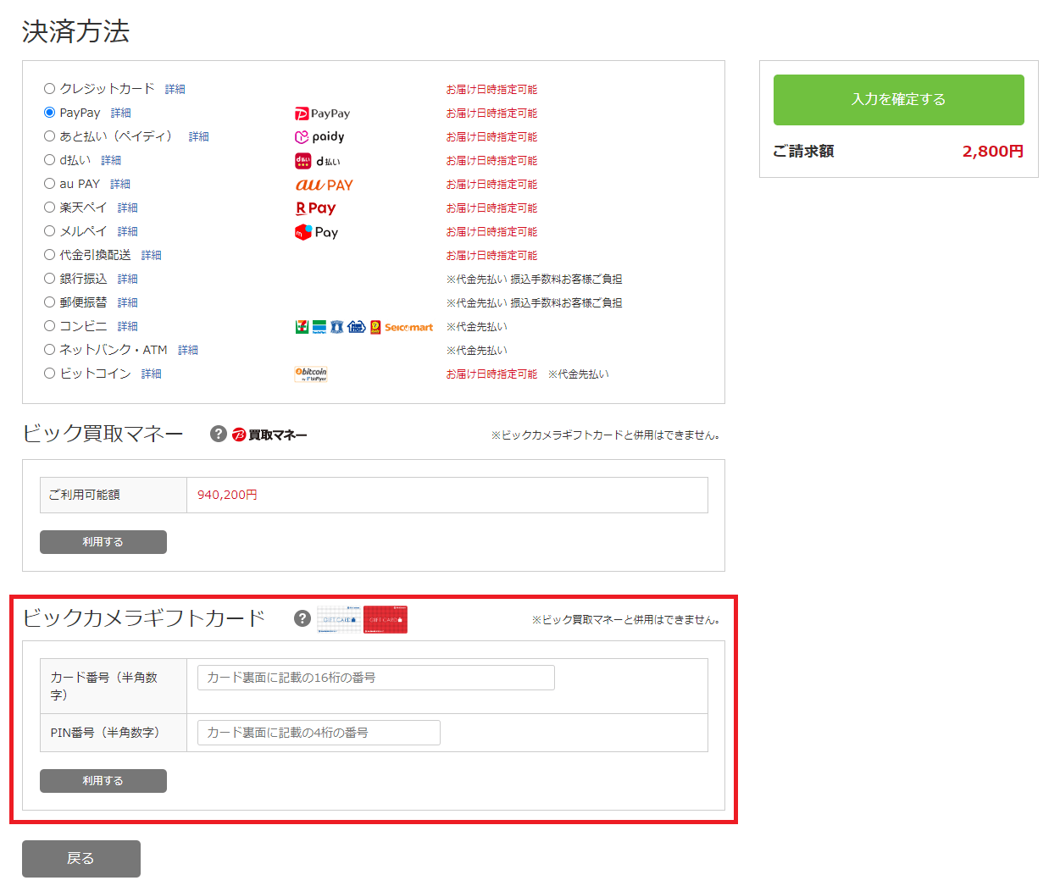The width and height of the screenshot is (1060, 886).
Task: Click the Rakuten Pay logo
Action: click(x=315, y=208)
